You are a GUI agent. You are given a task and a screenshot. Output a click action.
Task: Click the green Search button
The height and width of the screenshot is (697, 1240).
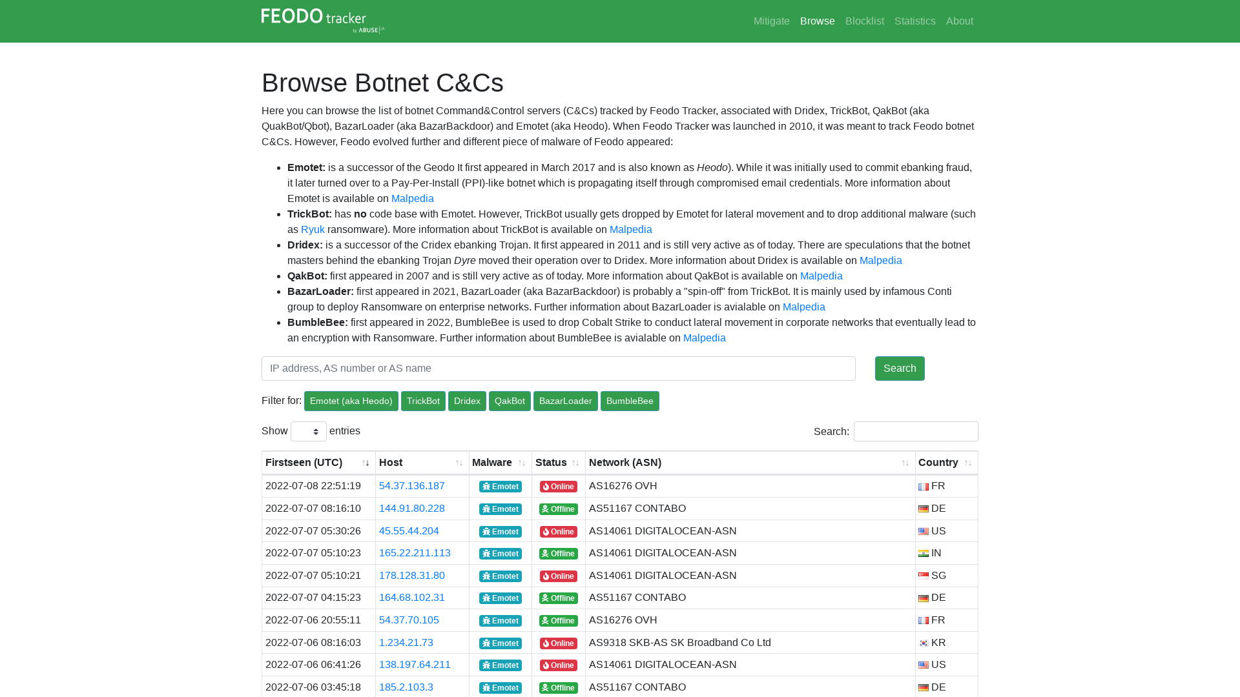point(900,369)
